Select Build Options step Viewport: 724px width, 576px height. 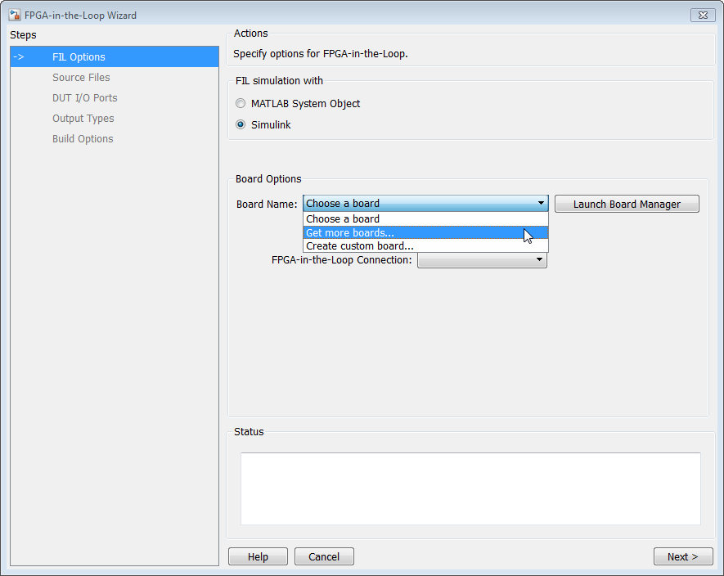point(115,138)
